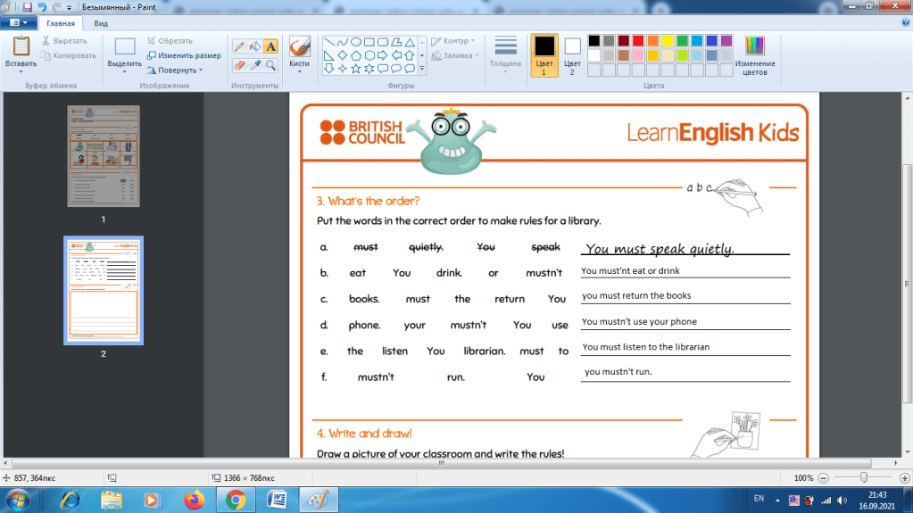Viewport: 913px width, 513px height.
Task: Select the Fill with color bucket tool
Action: click(x=254, y=46)
